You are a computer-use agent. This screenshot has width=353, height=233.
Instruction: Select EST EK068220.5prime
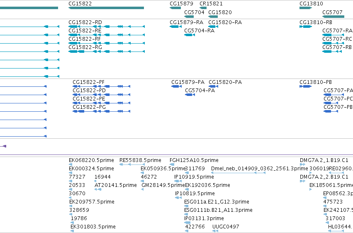pos(71,164)
